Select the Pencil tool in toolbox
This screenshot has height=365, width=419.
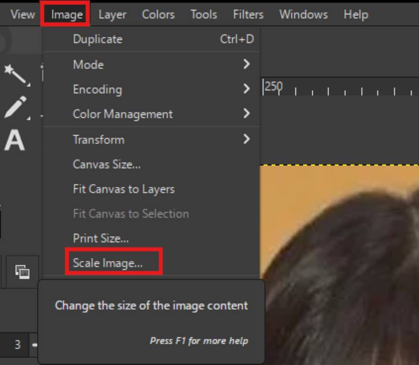pyautogui.click(x=17, y=108)
